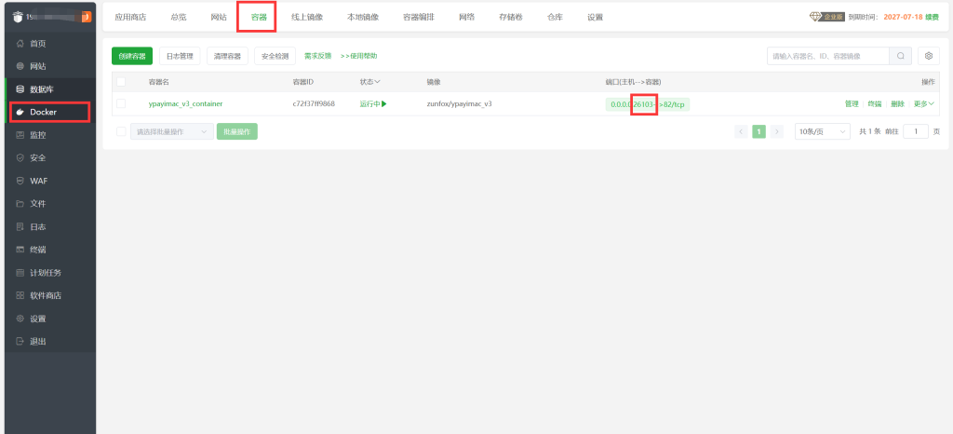
Task: Click the 日志管理 button
Action: pyautogui.click(x=180, y=56)
